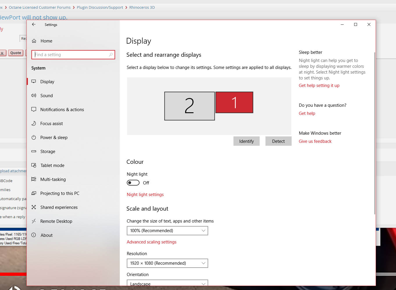Click the search magnifier icon in Find a setting
This screenshot has height=290, width=396.
coord(110,55)
